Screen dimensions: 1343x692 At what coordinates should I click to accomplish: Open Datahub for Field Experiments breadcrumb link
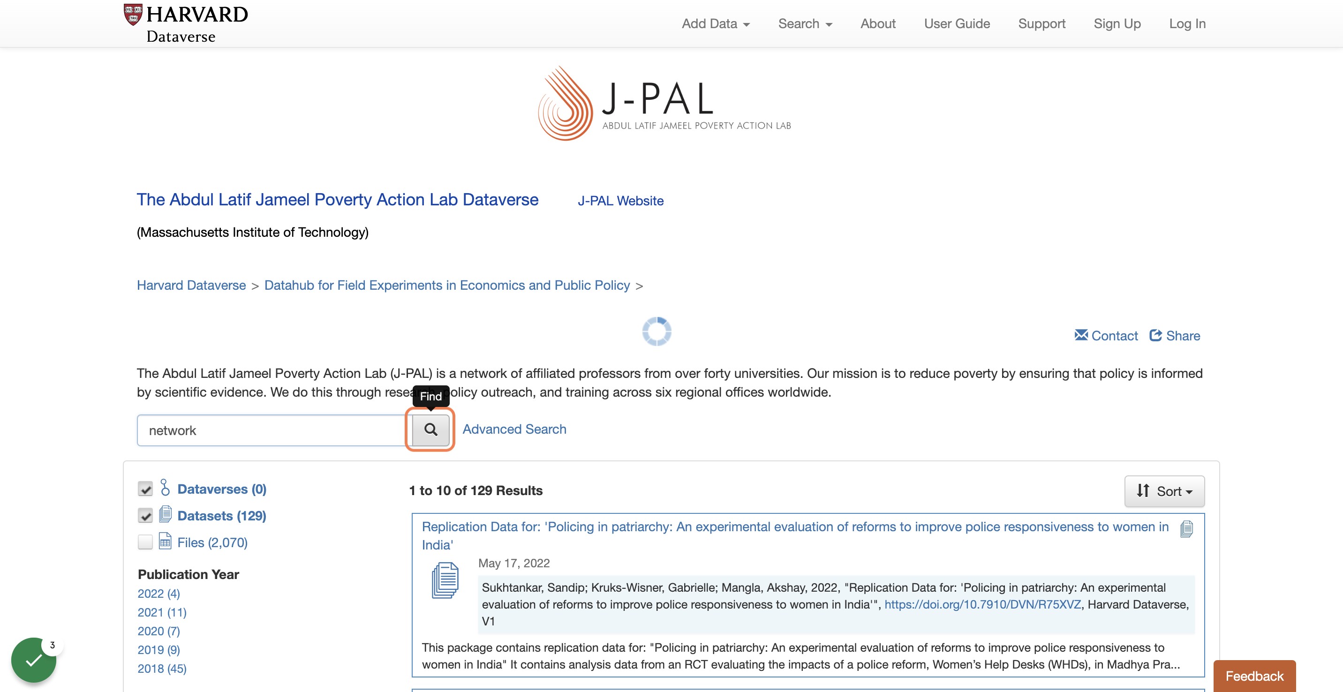click(x=447, y=285)
